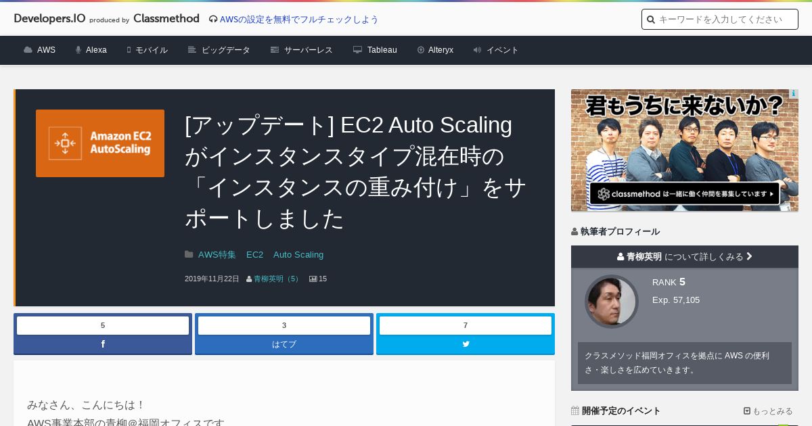812x426 pixels.
Task: Click the Classmethod producer logo
Action: [166, 18]
